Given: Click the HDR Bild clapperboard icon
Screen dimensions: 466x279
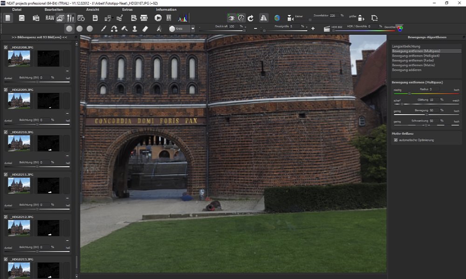Looking at the screenshot, I should tap(327, 29).
